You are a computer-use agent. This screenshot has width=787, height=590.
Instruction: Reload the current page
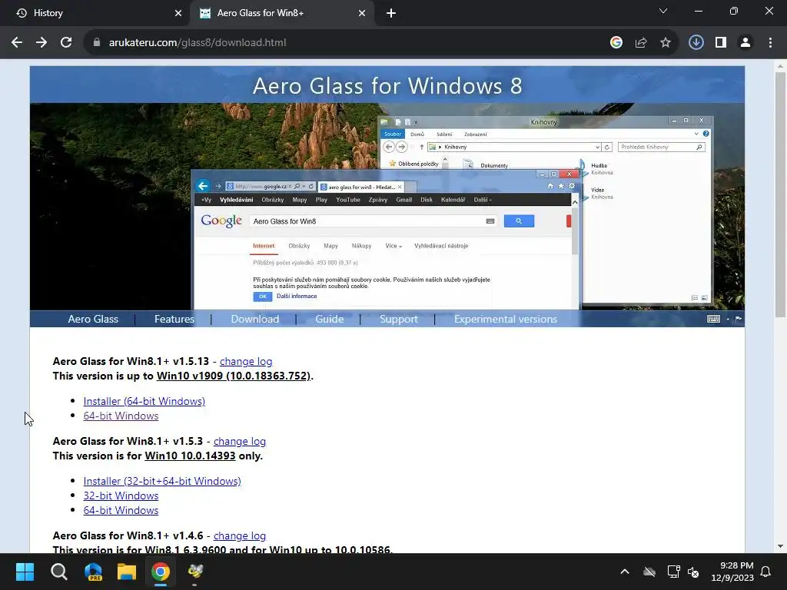pyautogui.click(x=66, y=43)
